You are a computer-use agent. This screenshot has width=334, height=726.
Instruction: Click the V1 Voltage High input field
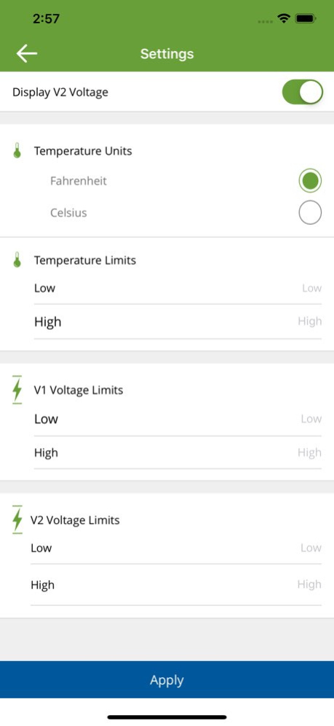(178, 452)
